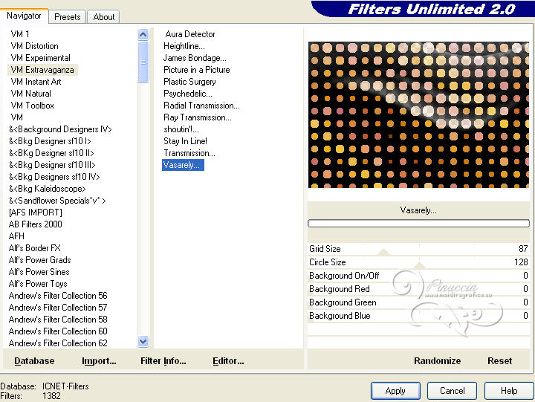535x402 pixels.
Task: Select the Navigator tab
Action: 24,16
